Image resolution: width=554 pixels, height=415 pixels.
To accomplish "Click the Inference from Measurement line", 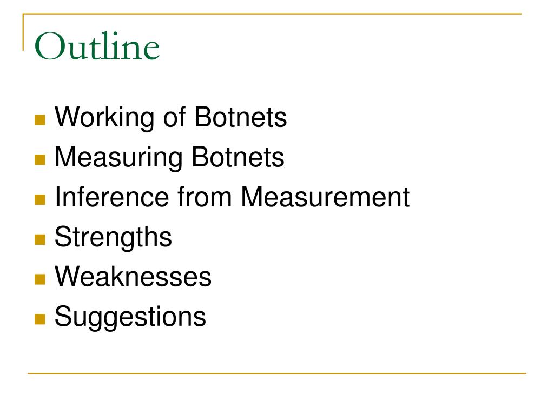I will [x=232, y=197].
